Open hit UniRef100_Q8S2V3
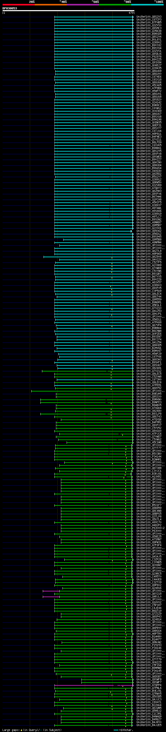 (x=149, y=17)
